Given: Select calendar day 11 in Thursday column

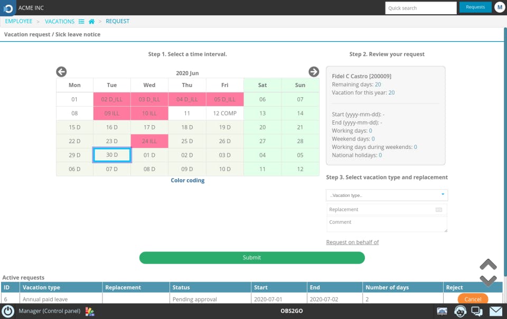Looking at the screenshot, I should (187, 114).
